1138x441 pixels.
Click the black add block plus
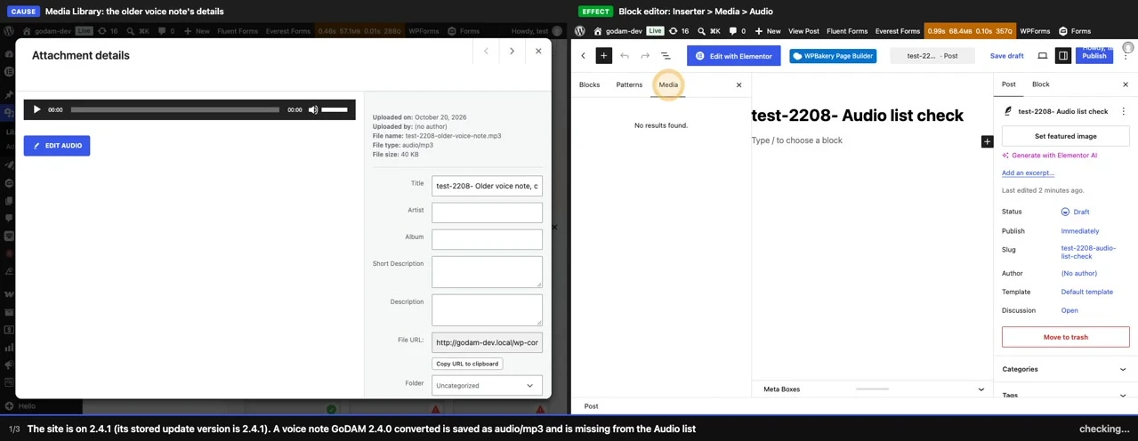point(987,141)
